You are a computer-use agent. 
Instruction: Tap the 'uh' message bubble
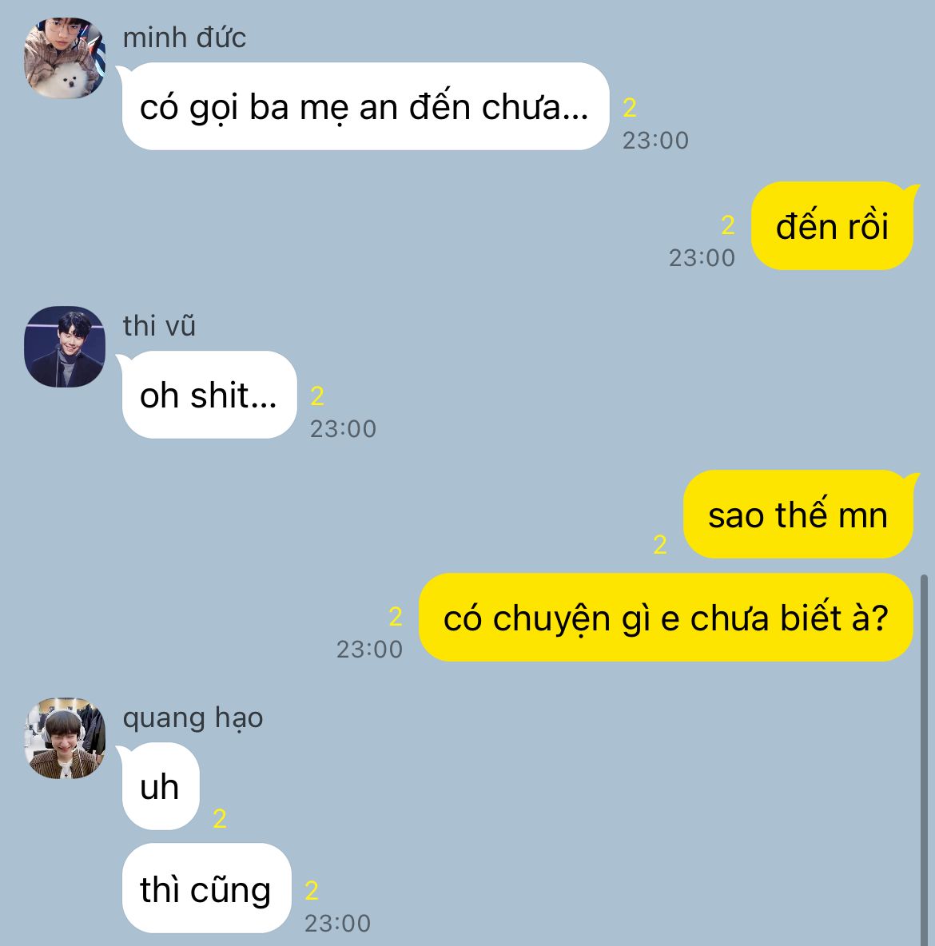point(160,787)
